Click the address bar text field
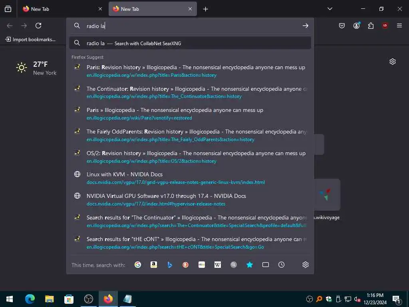The width and height of the screenshot is (409, 307). [x=191, y=26]
